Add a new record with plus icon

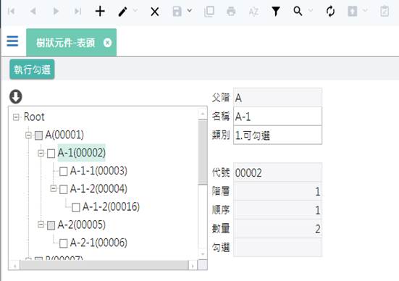tap(100, 12)
